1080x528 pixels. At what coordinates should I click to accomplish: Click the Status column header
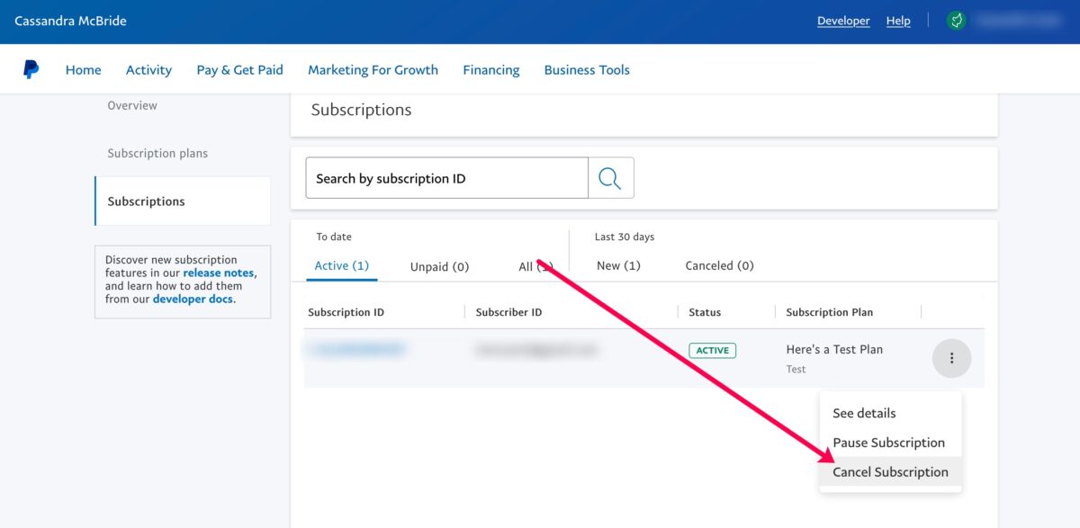tap(705, 312)
